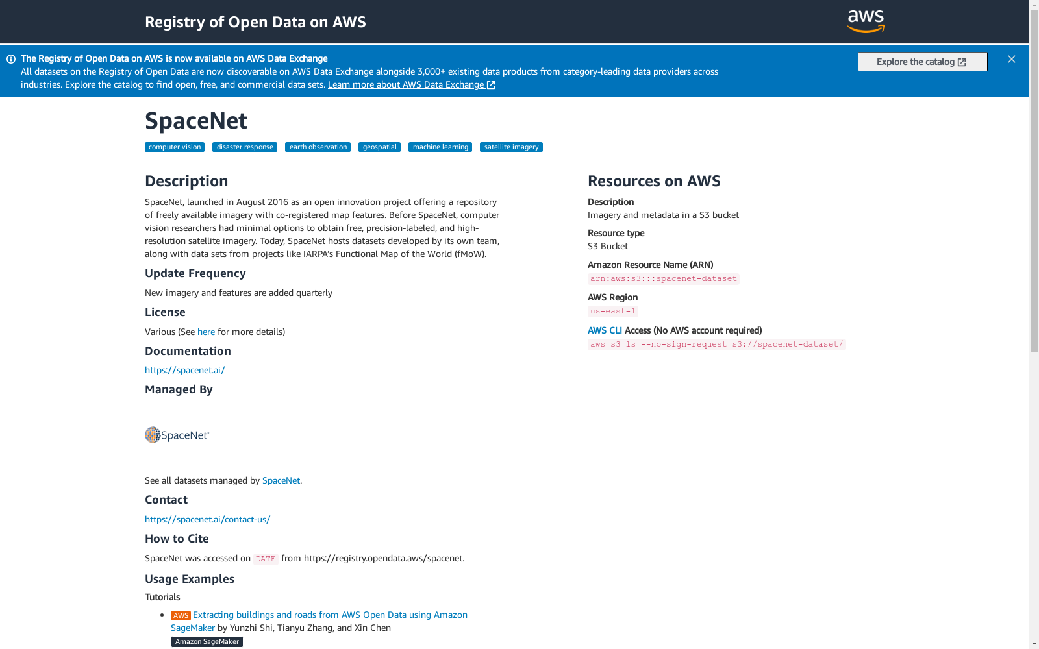Image resolution: width=1039 pixels, height=649 pixels.
Task: Select the computer vision tag
Action: 175,147
